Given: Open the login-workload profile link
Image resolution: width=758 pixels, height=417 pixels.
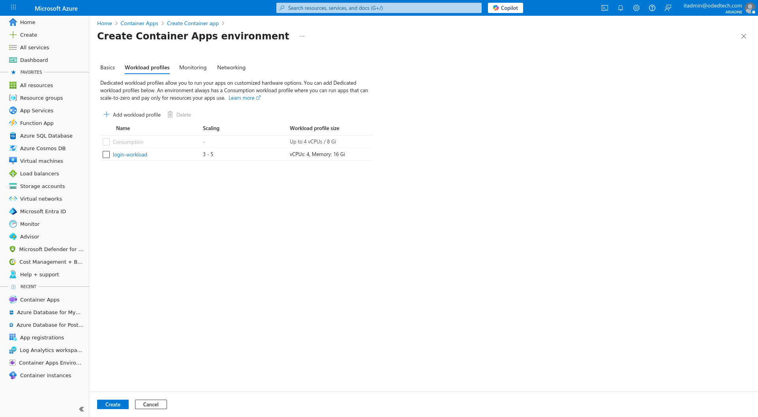Looking at the screenshot, I should tap(130, 155).
